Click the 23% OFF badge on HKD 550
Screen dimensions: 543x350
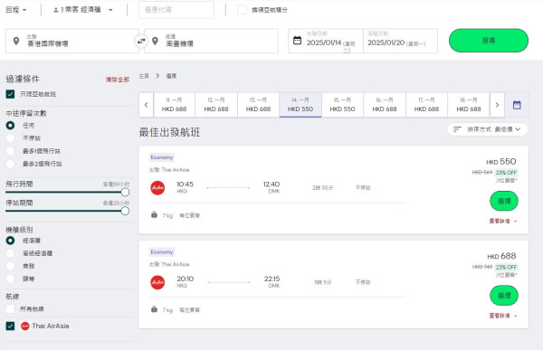tap(506, 173)
